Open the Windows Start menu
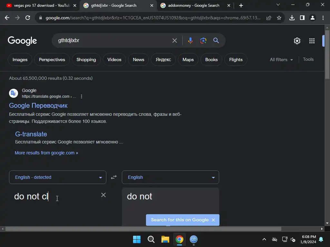Image resolution: width=330 pixels, height=247 pixels. (x=137, y=239)
